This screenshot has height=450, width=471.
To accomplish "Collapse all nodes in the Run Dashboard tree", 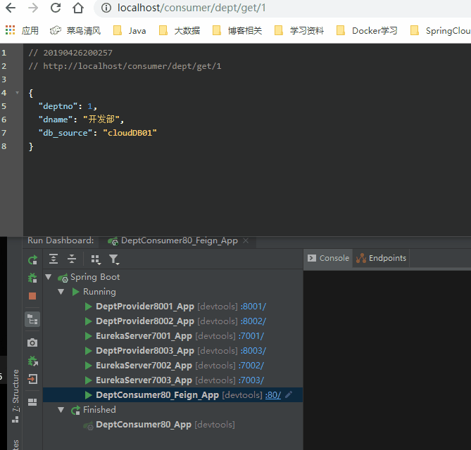I will click(72, 259).
